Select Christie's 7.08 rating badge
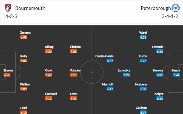This screenshot has width=183, height=114. pos(73,51)
